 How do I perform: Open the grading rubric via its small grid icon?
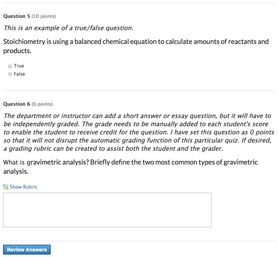click(5, 186)
